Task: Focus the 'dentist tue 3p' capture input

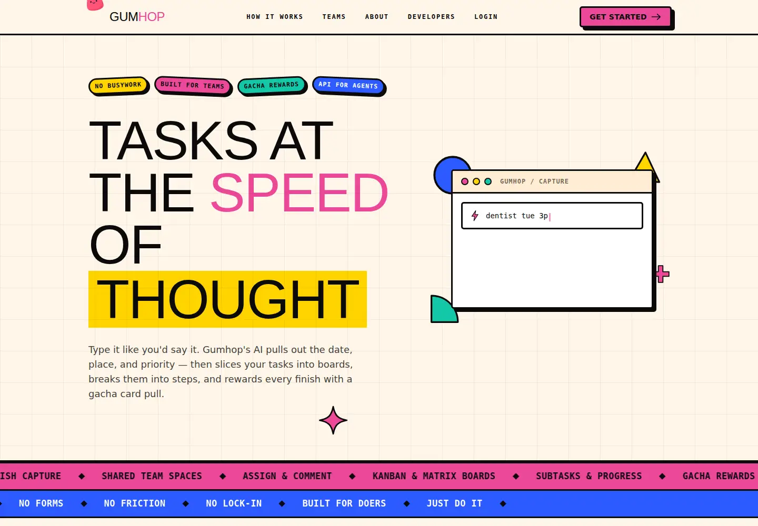Action: click(552, 216)
